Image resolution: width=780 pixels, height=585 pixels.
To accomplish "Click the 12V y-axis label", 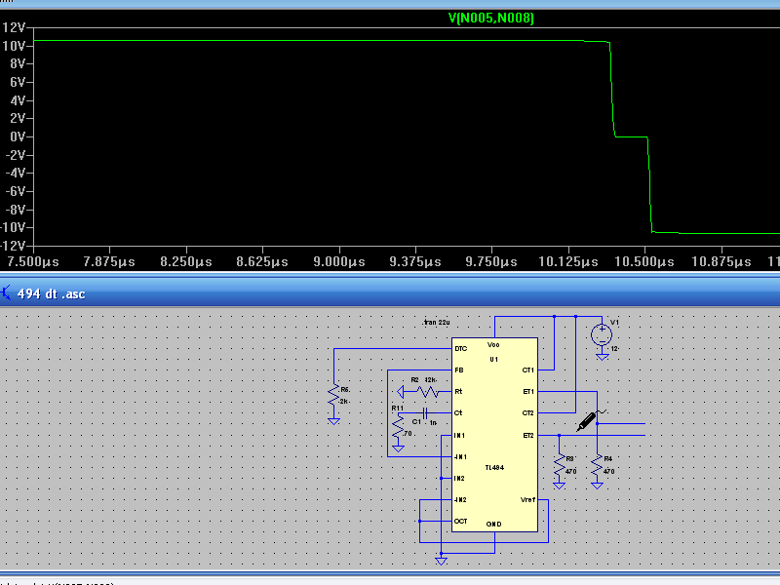I will 13,27.
